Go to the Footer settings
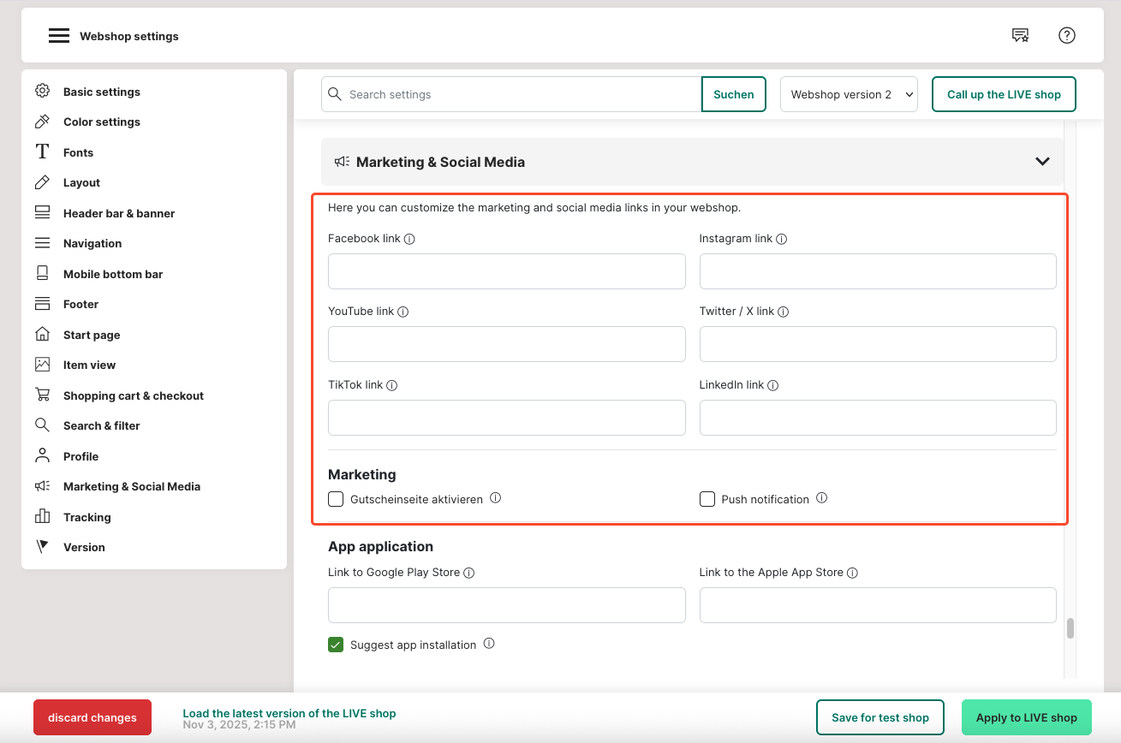The width and height of the screenshot is (1121, 743). point(80,304)
